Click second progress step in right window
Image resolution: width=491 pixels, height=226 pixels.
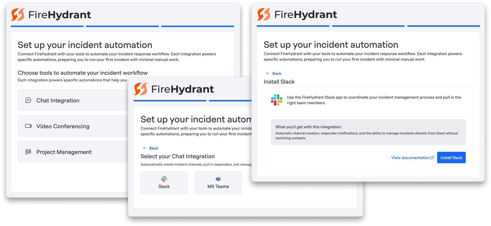368,26
